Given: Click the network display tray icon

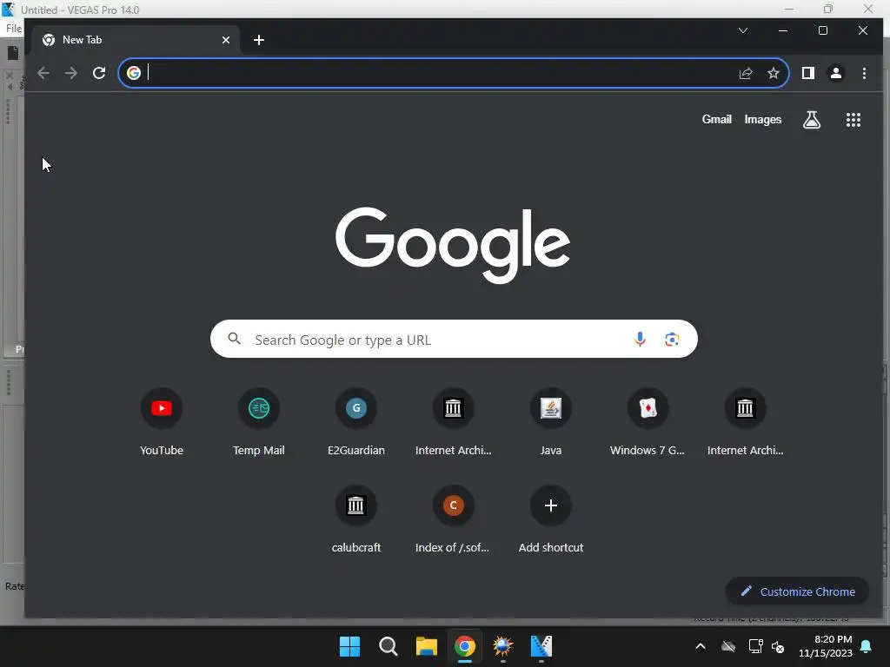Looking at the screenshot, I should [755, 646].
